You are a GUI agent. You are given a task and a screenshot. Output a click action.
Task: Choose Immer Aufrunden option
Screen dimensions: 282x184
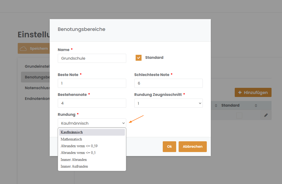(x=92, y=166)
